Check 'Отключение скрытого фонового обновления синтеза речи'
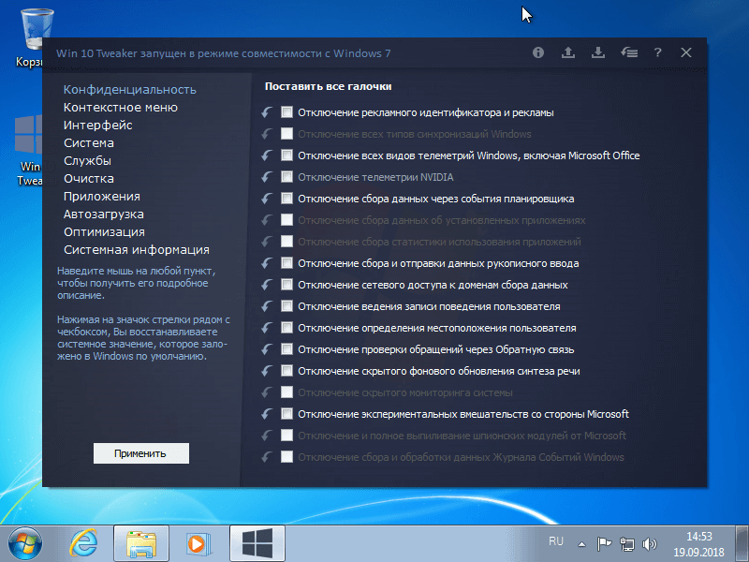The height and width of the screenshot is (562, 749). point(286,371)
